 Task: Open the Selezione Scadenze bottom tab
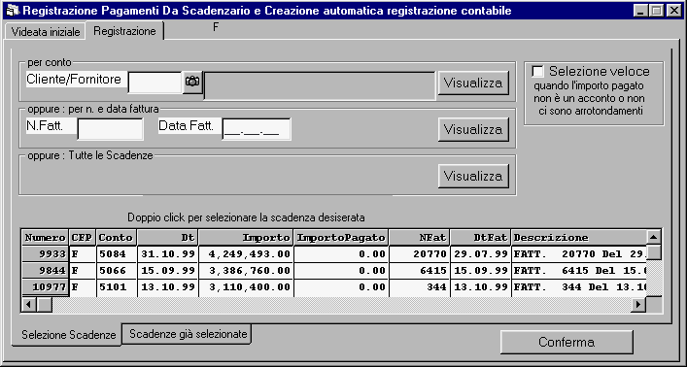click(68, 335)
